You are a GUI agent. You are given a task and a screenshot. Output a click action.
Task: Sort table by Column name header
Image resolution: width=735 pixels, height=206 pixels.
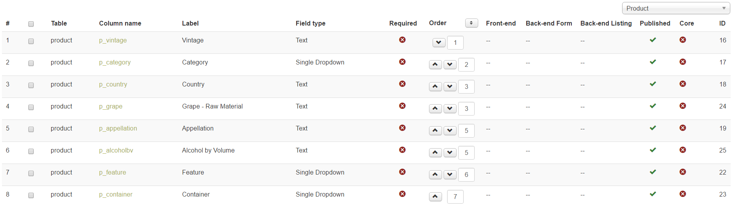pos(120,24)
